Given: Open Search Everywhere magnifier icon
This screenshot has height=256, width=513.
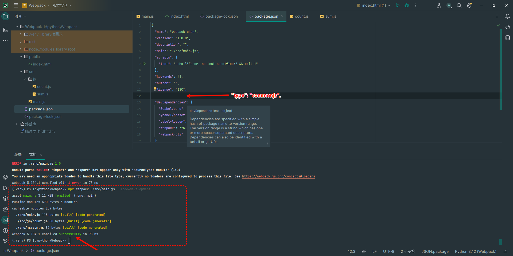Looking at the screenshot, I should (x=459, y=5).
